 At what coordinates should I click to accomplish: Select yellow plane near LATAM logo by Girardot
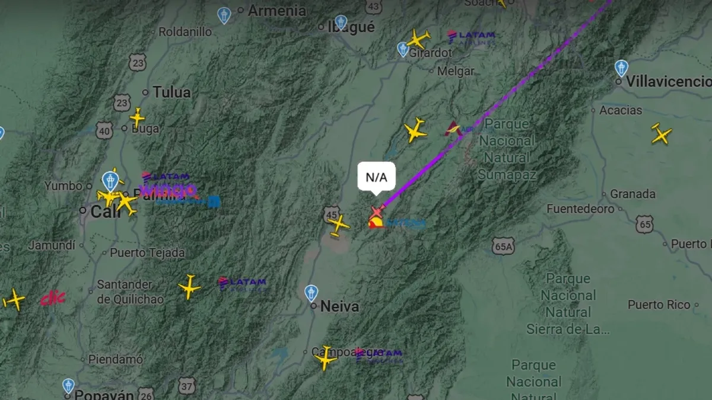coord(419,39)
